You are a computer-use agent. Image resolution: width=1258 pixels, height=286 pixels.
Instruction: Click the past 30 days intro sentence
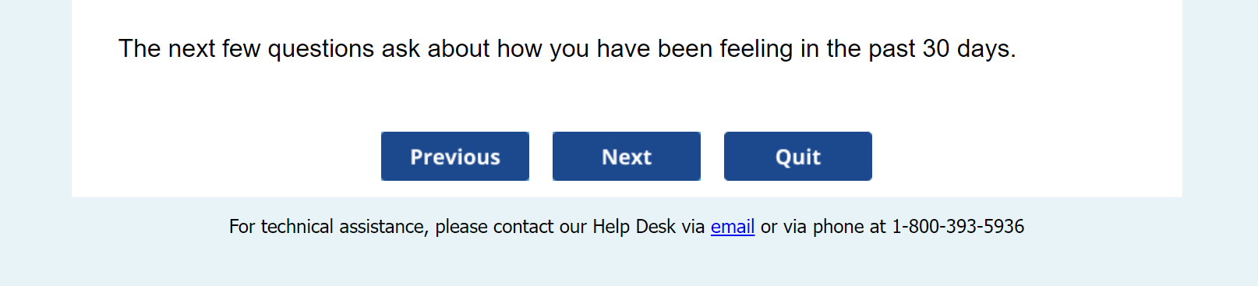pos(567,49)
